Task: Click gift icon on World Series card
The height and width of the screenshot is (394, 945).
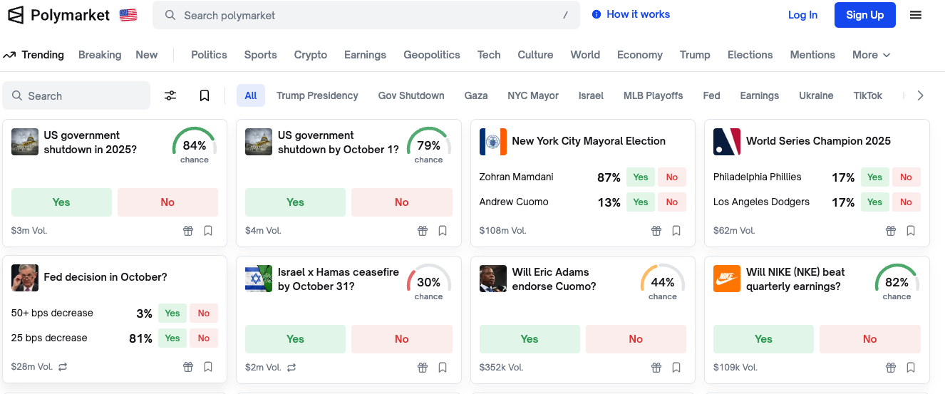Action: pos(891,230)
